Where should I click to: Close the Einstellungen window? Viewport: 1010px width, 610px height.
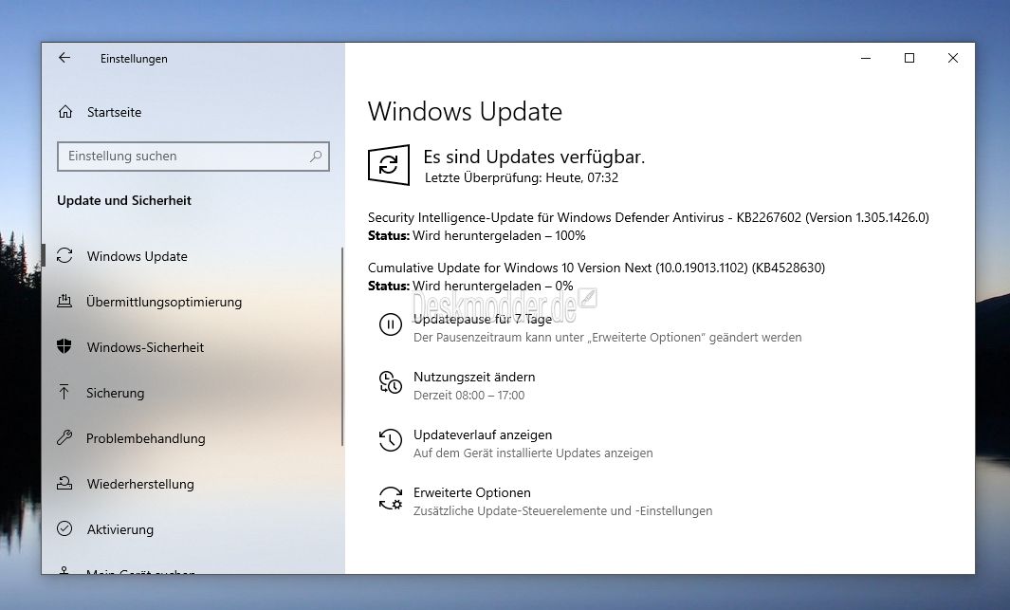click(x=953, y=58)
